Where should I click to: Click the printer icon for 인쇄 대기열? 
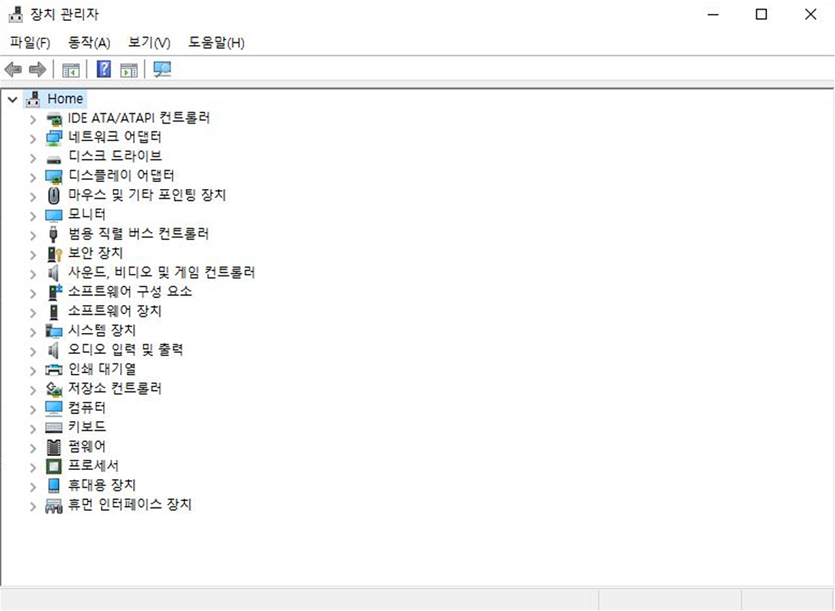click(54, 369)
